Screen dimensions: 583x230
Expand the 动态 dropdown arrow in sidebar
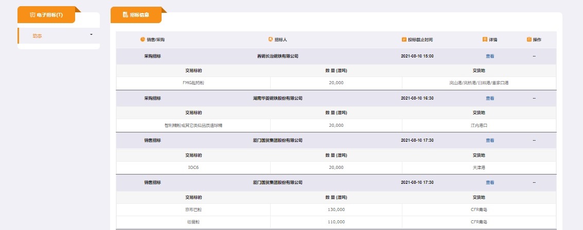(91, 35)
